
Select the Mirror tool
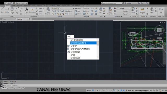[x=86, y=11]
